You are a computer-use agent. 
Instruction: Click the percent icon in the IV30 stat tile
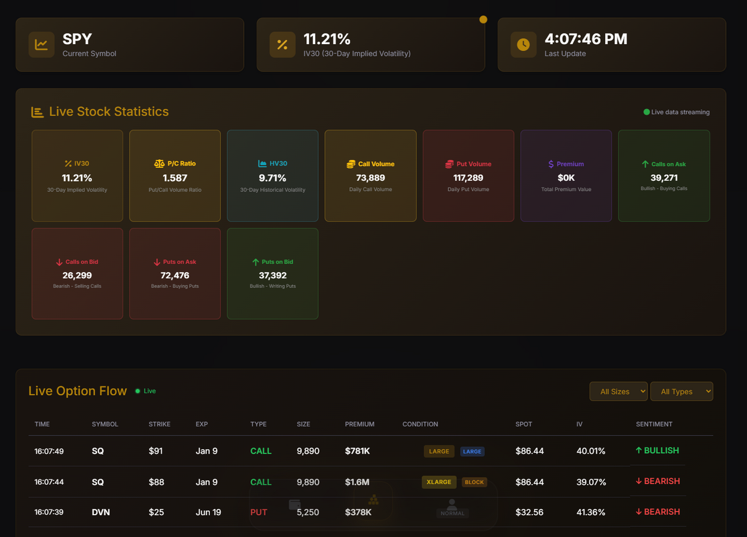click(x=68, y=164)
